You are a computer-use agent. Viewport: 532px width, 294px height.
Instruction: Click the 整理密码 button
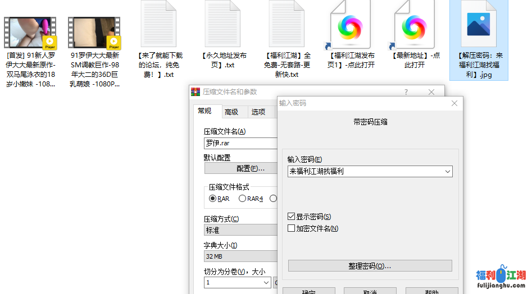click(370, 266)
